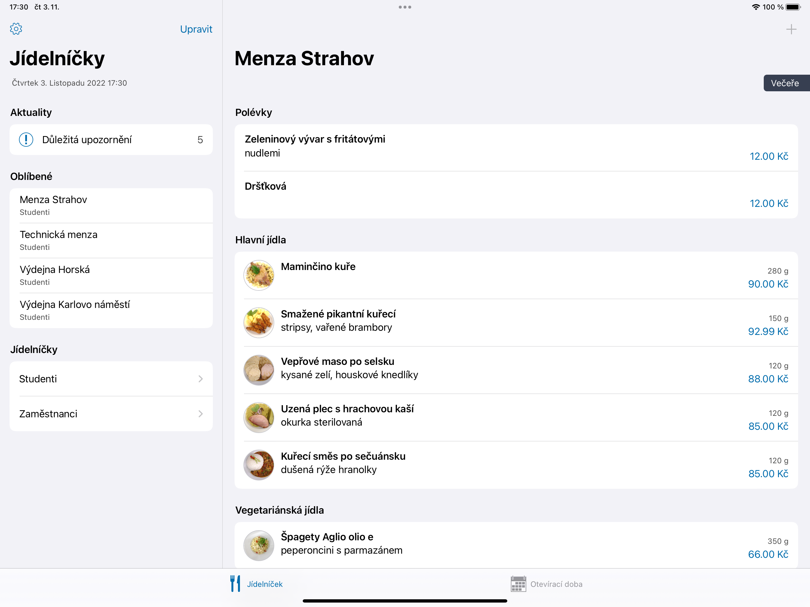The image size is (810, 607).
Task: Tap the battery status icon
Action: point(793,7)
